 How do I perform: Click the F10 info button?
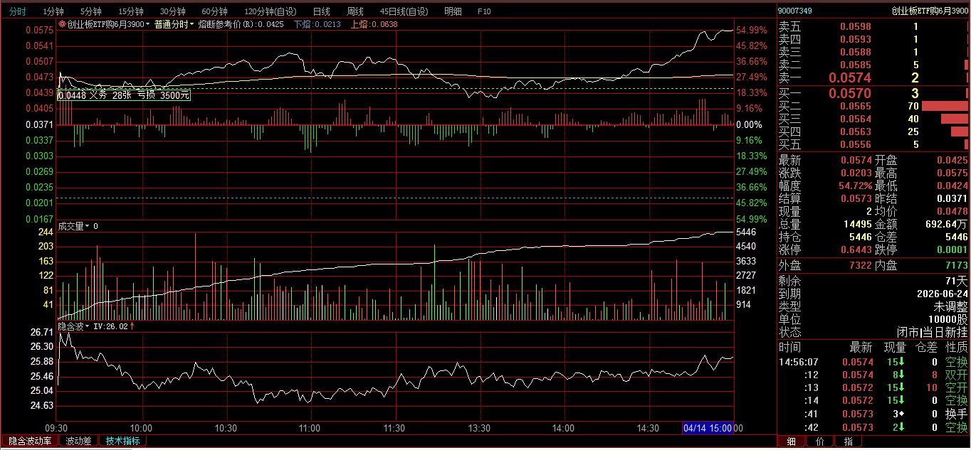pyautogui.click(x=484, y=11)
